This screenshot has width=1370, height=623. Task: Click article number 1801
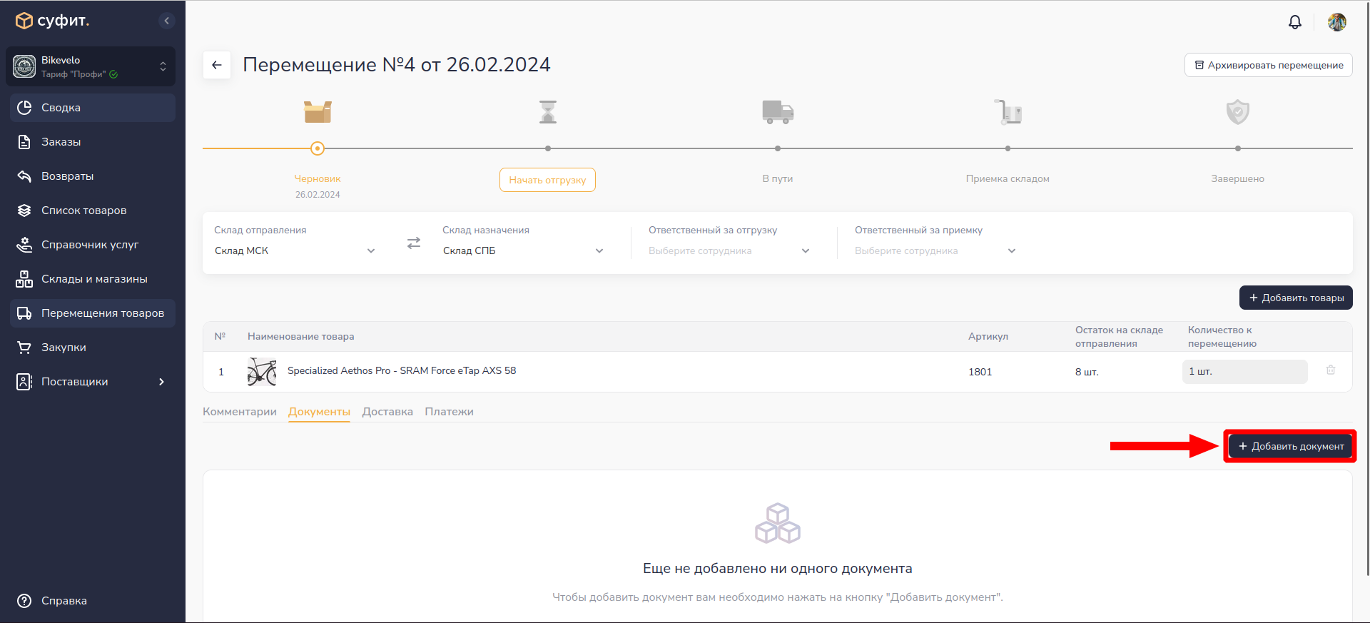click(x=980, y=372)
